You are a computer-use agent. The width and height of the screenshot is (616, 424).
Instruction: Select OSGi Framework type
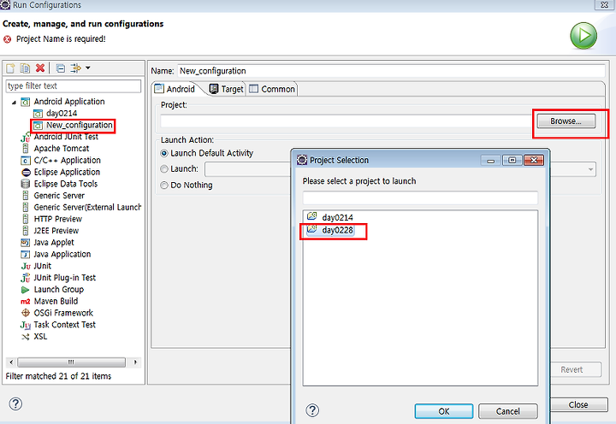point(63,313)
